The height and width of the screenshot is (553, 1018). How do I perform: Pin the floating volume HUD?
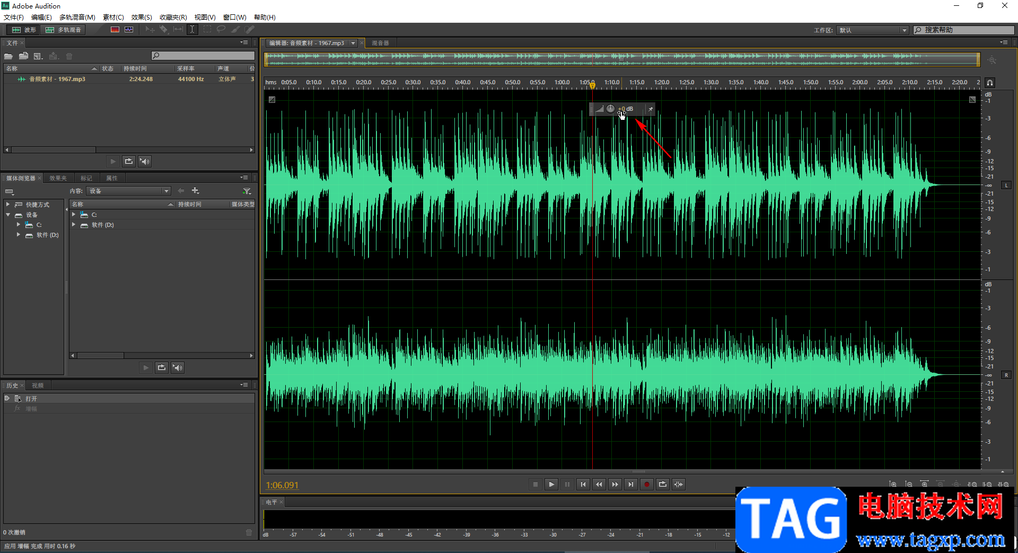651,109
